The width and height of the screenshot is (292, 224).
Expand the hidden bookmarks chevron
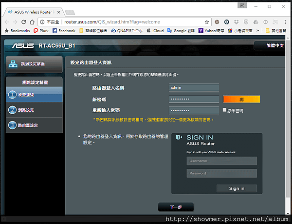[257, 30]
